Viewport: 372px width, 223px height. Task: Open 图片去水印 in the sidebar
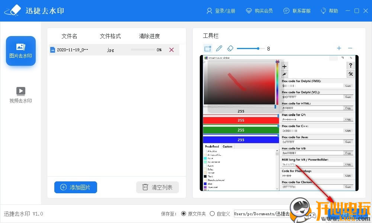tap(21, 51)
